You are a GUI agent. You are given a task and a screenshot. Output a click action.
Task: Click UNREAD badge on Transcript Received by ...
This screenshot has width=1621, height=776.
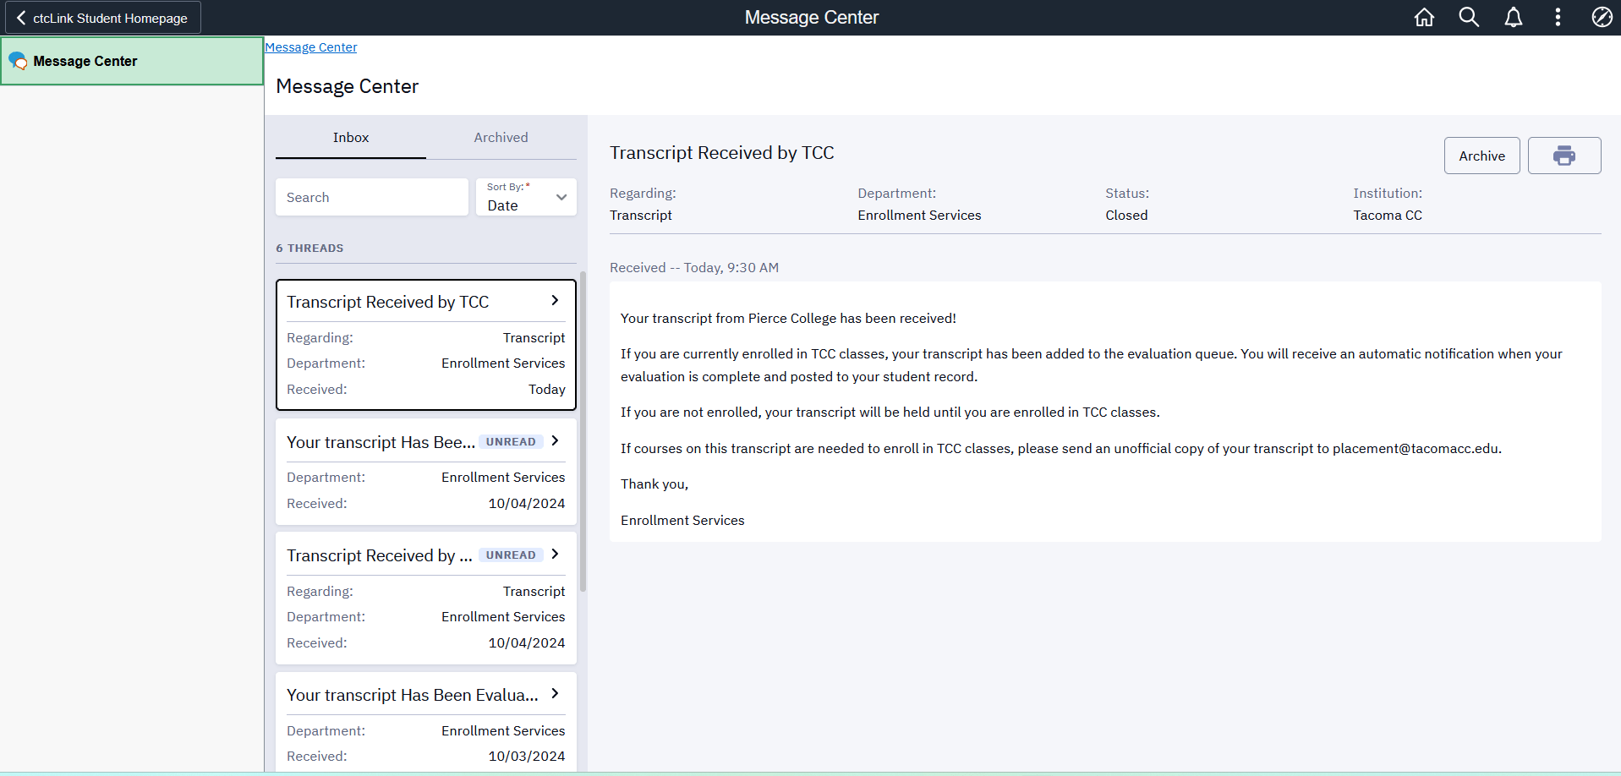click(511, 555)
